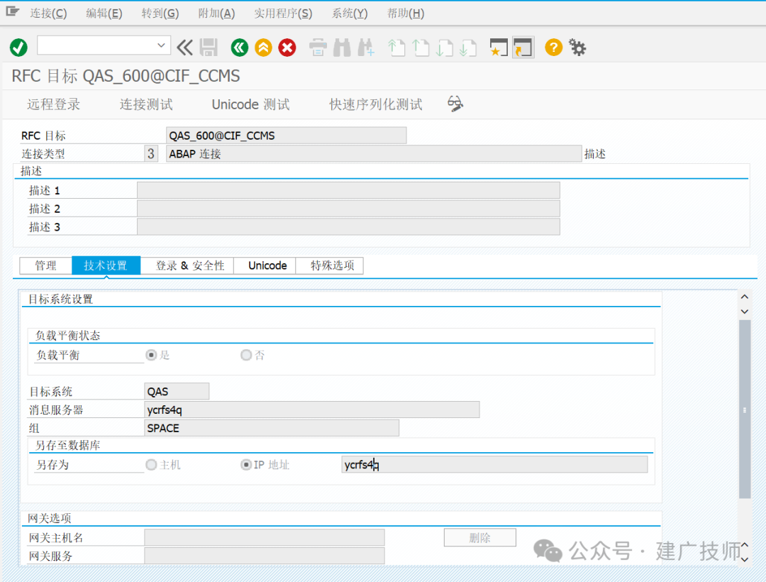The height and width of the screenshot is (582, 766).
Task: Click the 描述 2 field
Action: point(348,209)
